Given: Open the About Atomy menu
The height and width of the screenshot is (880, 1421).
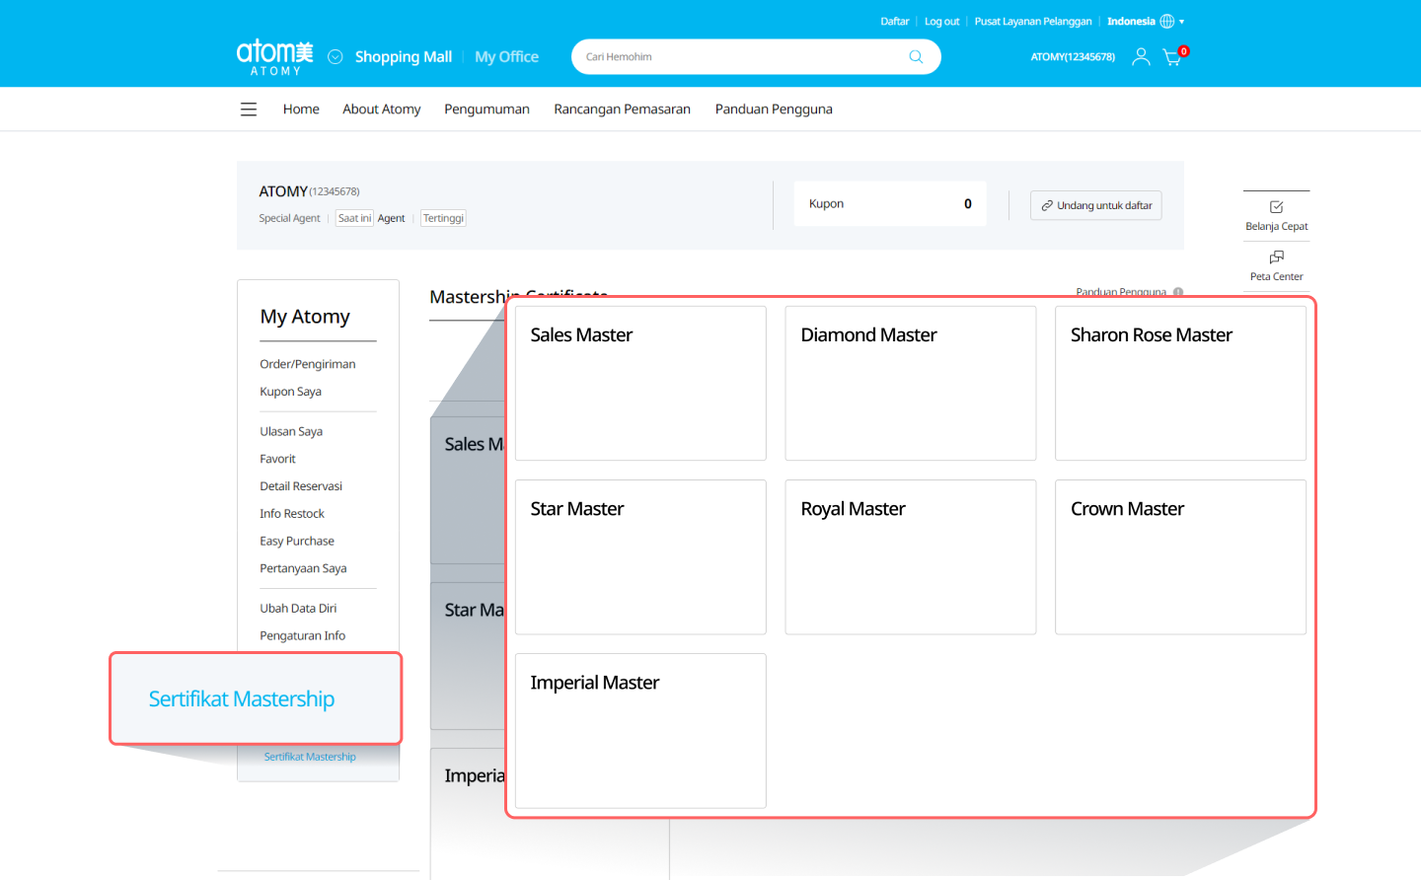Looking at the screenshot, I should point(381,110).
